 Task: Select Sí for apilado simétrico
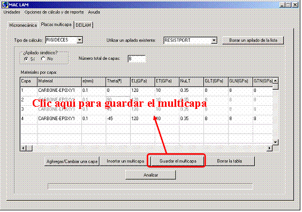point(26,59)
